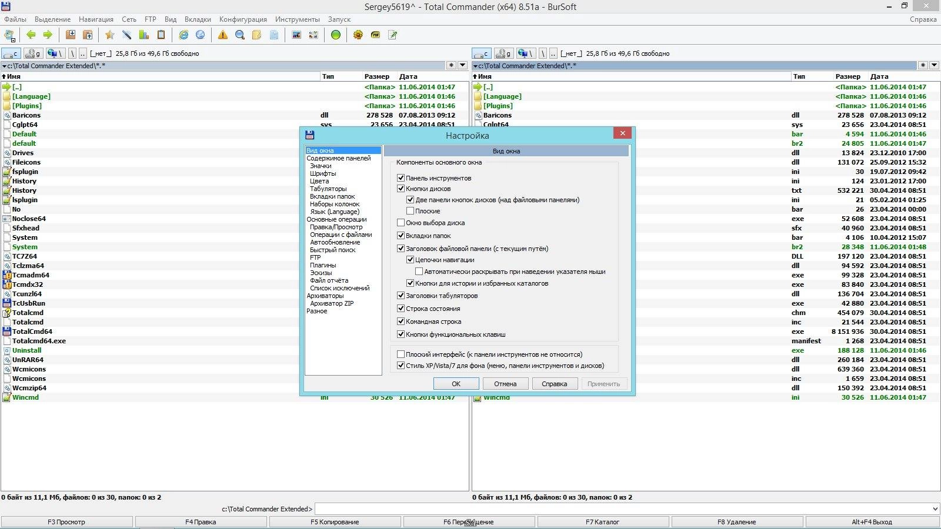Click the unpack files (box with up arrow) icon

(x=88, y=35)
